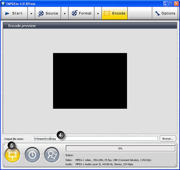180x170 pixels.
Task: Open the Start tab
Action: [x=15, y=13]
